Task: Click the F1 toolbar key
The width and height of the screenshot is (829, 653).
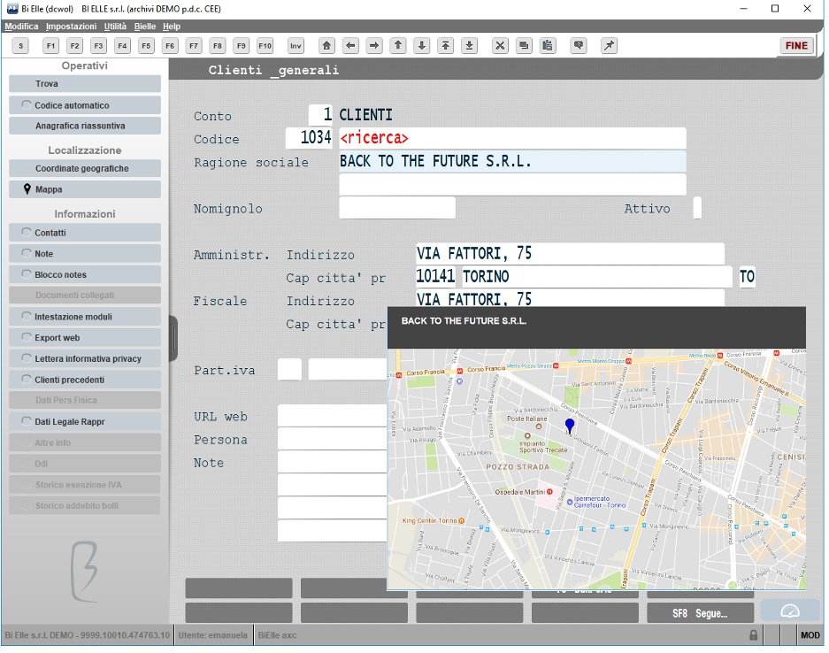Action: point(50,46)
